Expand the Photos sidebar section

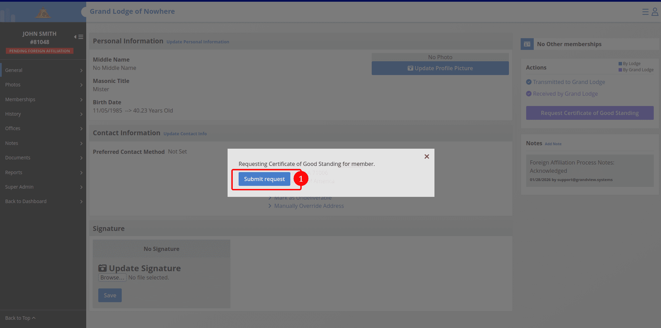(x=43, y=85)
